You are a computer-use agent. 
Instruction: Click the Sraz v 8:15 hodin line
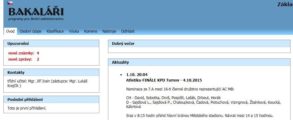click(200, 116)
